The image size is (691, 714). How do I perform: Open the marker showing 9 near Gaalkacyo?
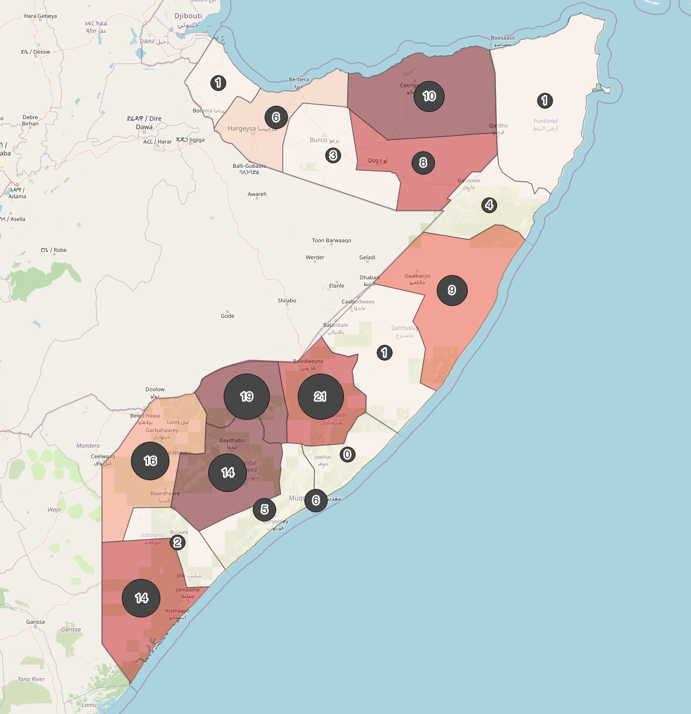click(x=452, y=291)
